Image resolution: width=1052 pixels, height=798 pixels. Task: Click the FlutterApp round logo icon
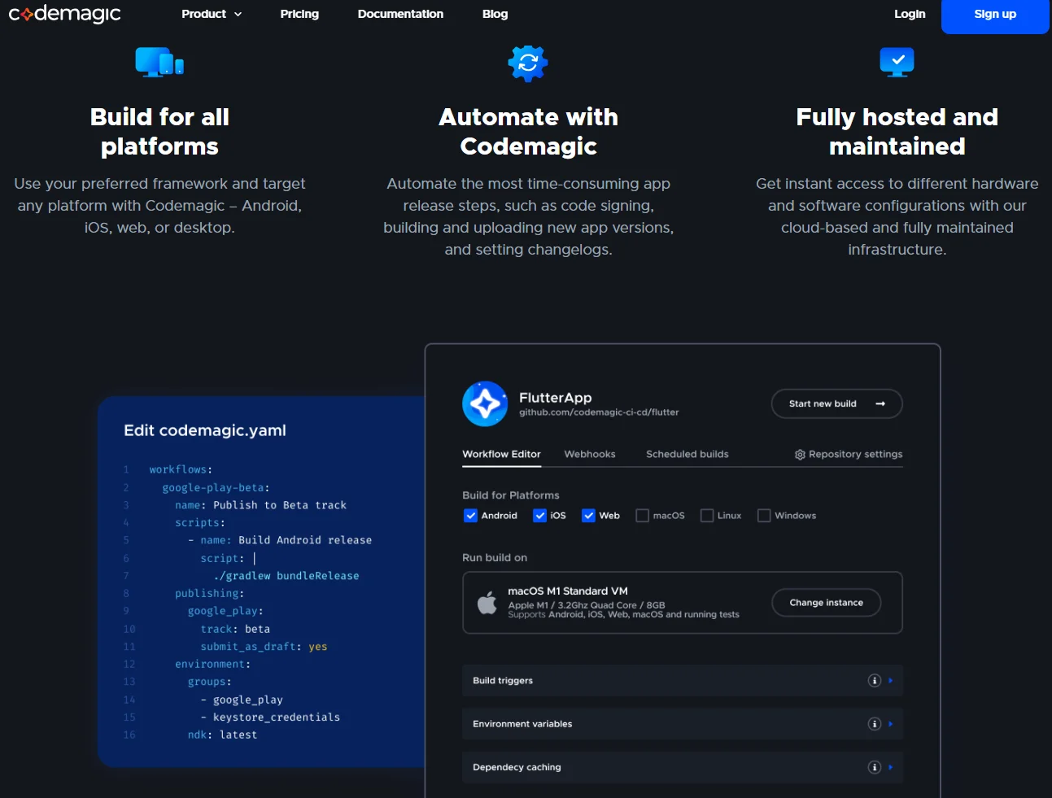click(485, 403)
